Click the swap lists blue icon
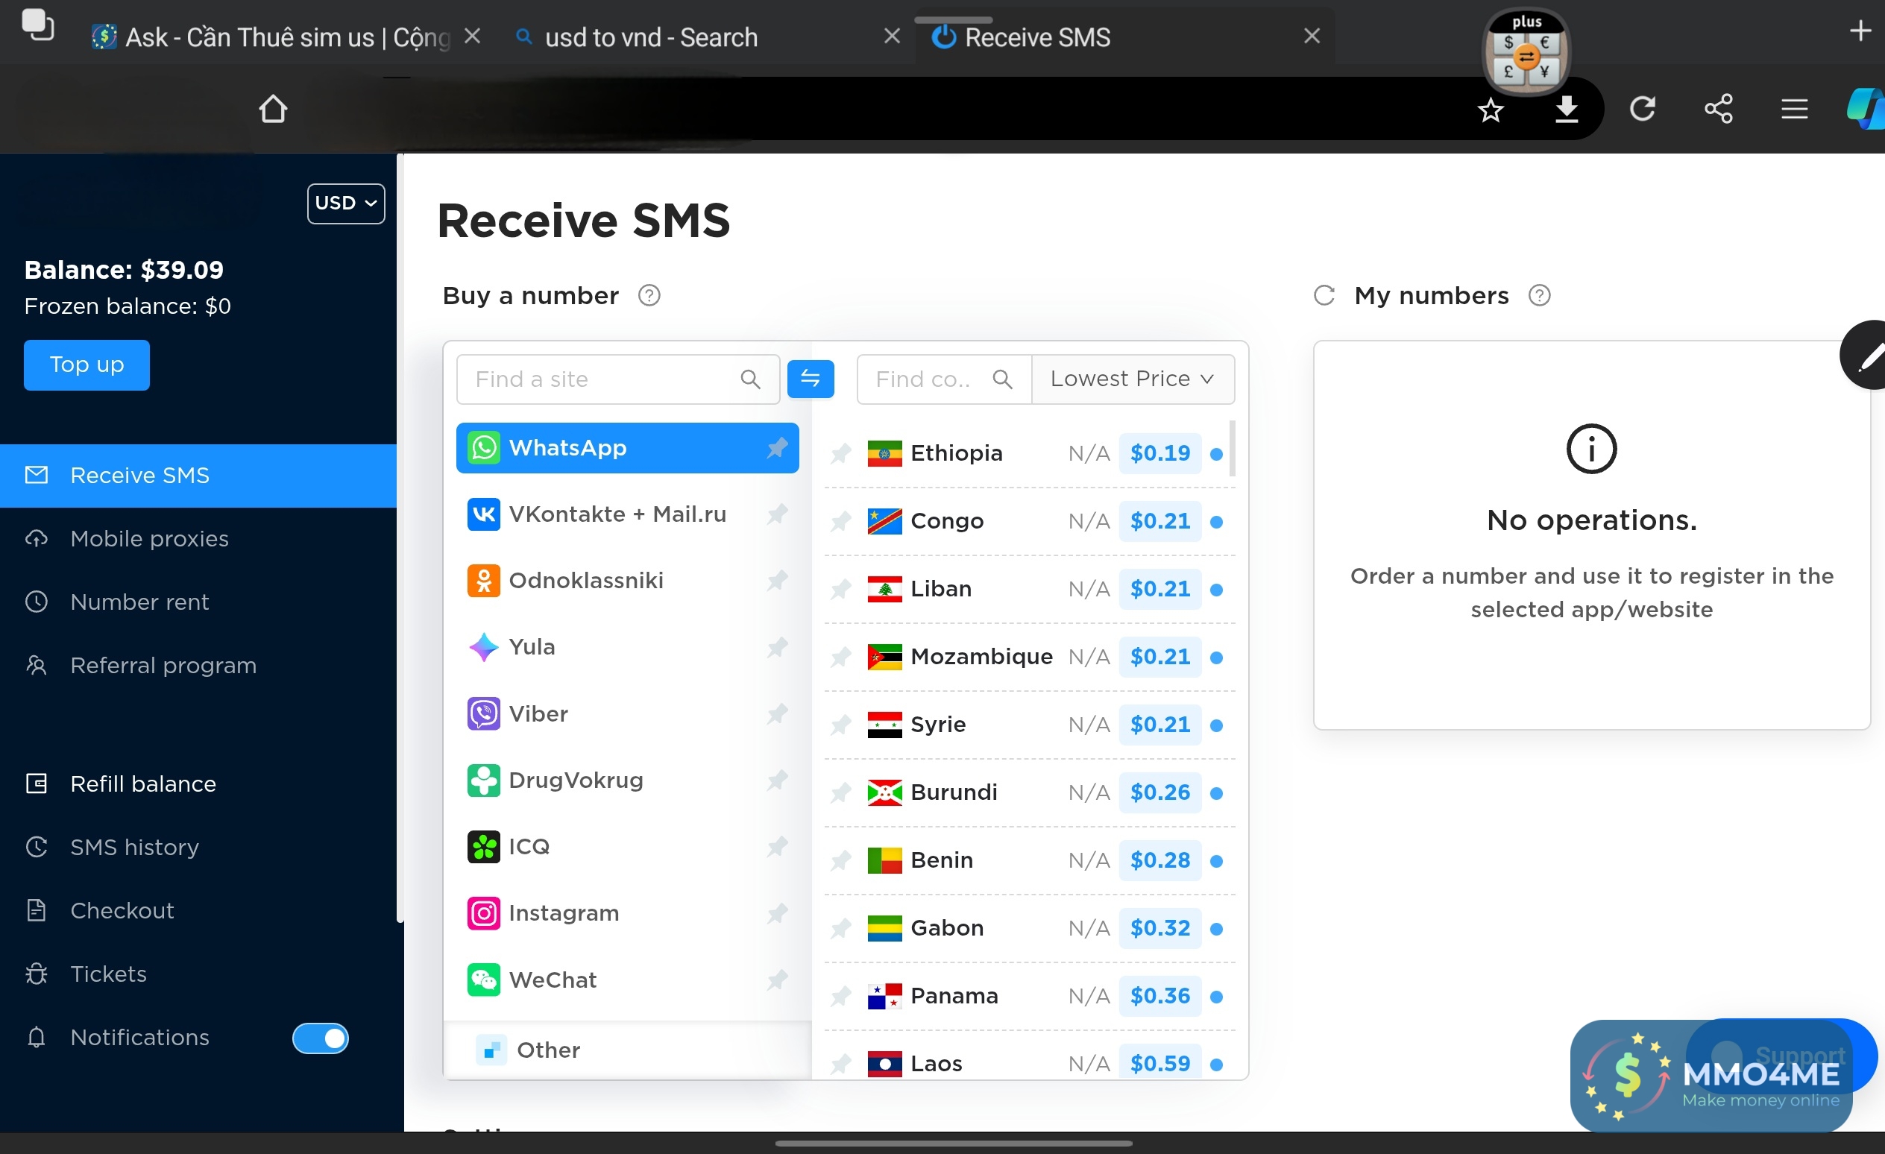This screenshot has height=1154, width=1885. point(811,379)
